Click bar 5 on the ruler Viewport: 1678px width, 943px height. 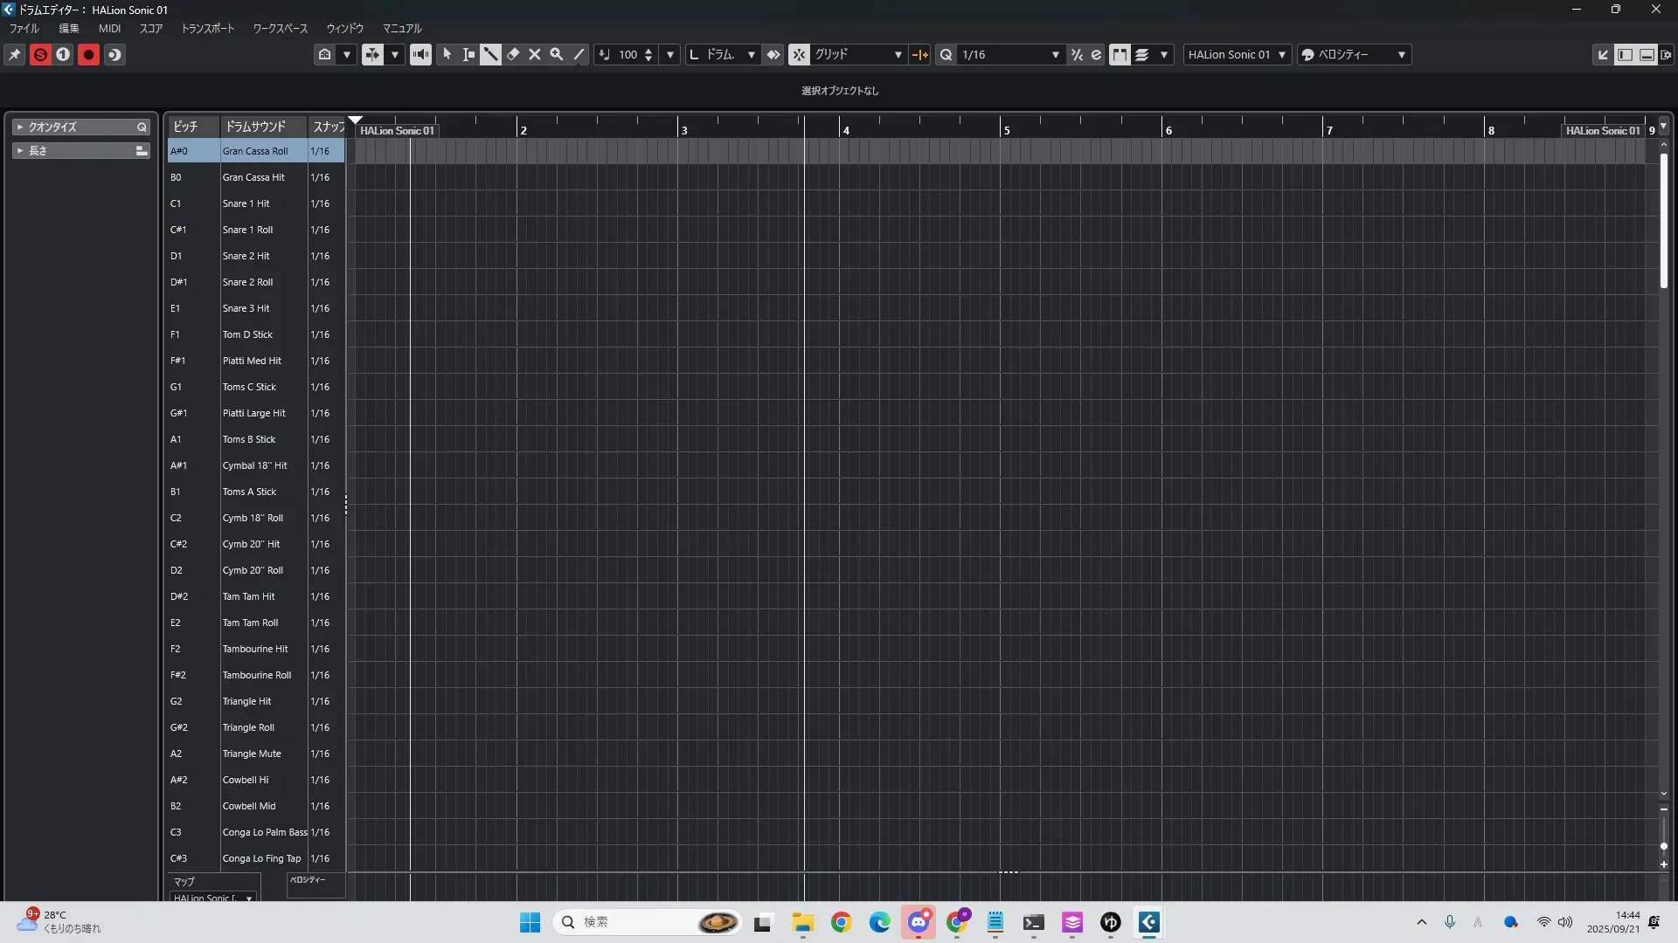click(x=1007, y=130)
